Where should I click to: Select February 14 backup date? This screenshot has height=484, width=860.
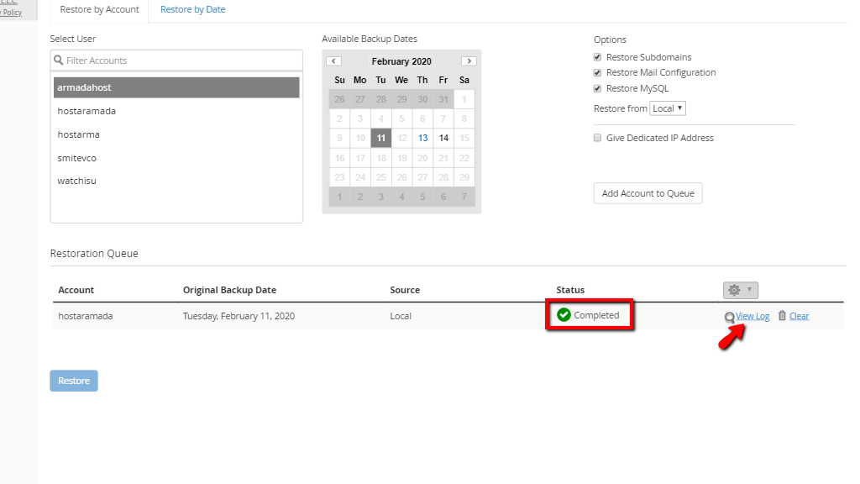443,138
